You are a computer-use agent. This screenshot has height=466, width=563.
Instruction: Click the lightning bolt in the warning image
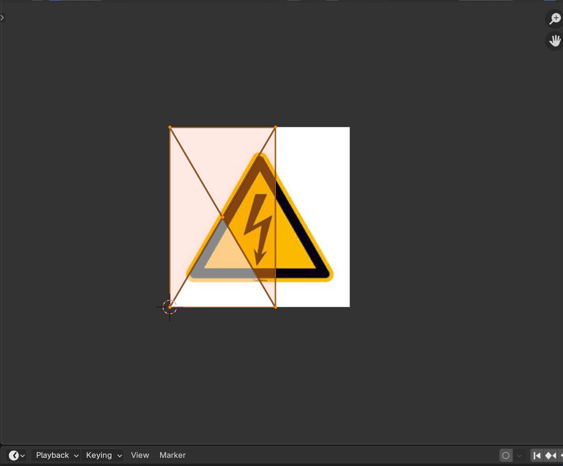pos(258,230)
